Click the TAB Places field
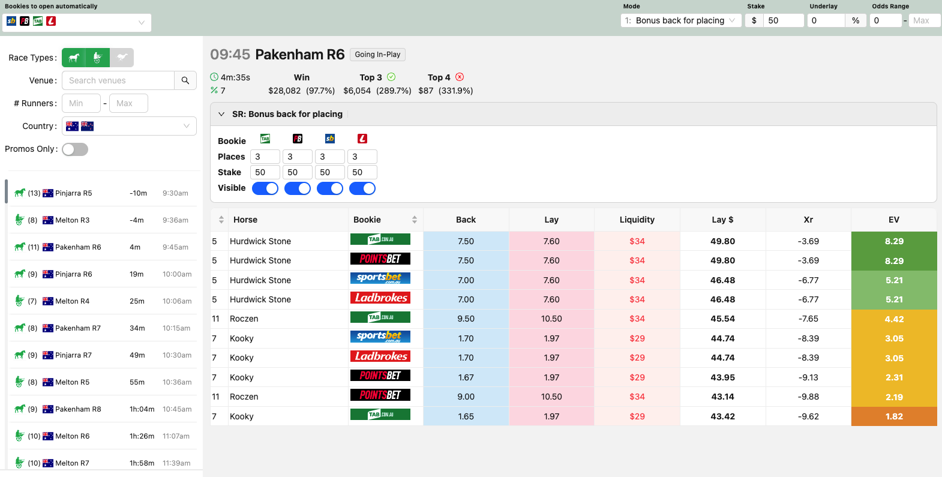 (x=265, y=157)
